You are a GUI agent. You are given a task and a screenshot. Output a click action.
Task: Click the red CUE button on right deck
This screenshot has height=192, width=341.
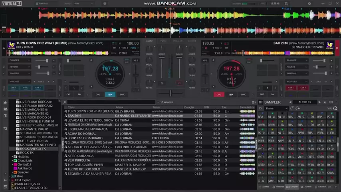218,95
